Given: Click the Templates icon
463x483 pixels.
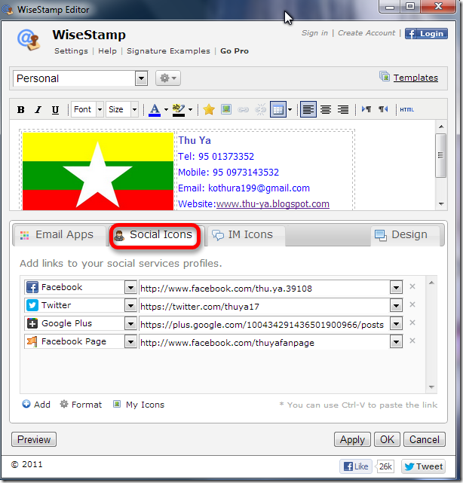Looking at the screenshot, I should pos(385,76).
